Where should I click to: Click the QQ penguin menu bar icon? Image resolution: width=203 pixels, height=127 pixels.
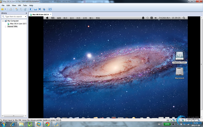(143, 18)
